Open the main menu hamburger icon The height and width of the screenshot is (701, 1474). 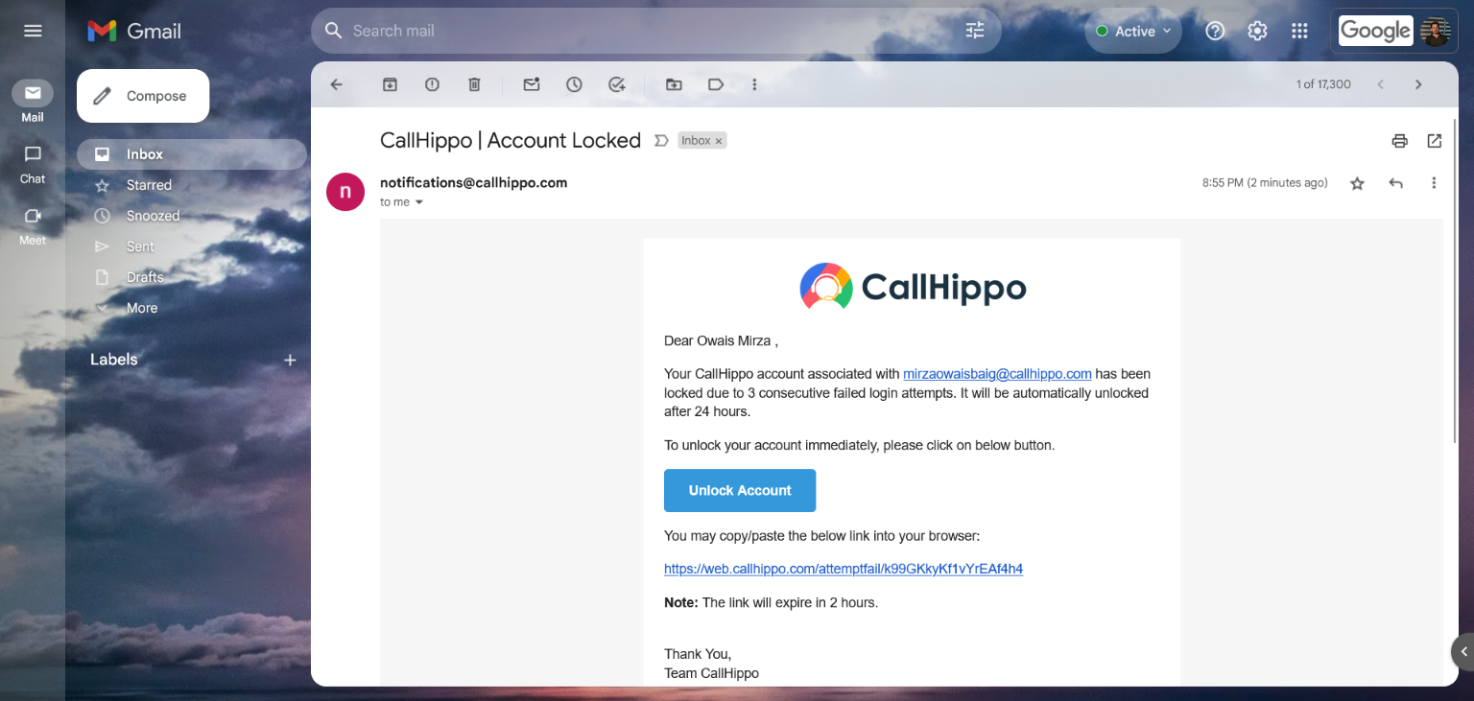coord(33,31)
